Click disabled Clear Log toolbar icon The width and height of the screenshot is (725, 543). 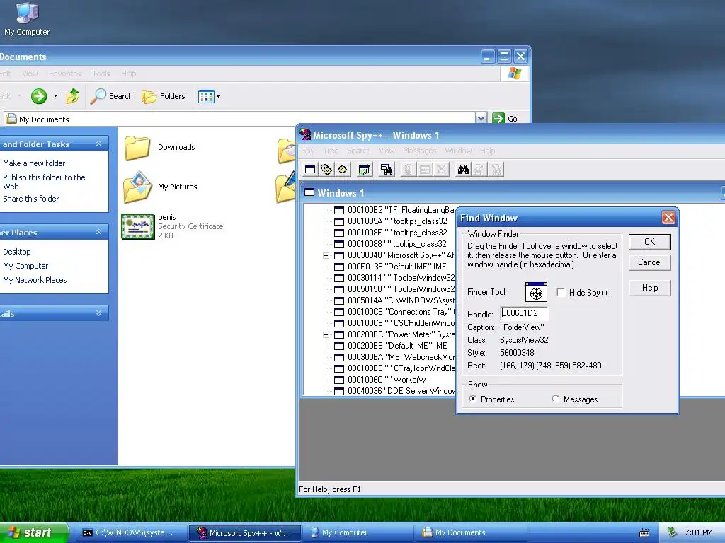click(442, 170)
